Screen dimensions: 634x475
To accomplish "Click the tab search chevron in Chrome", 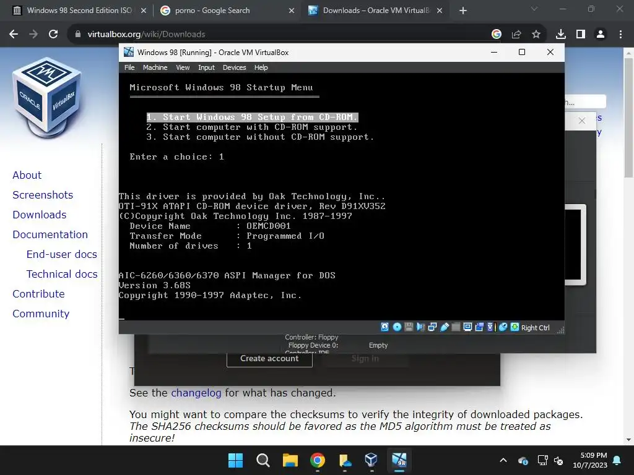I will coord(534,9).
